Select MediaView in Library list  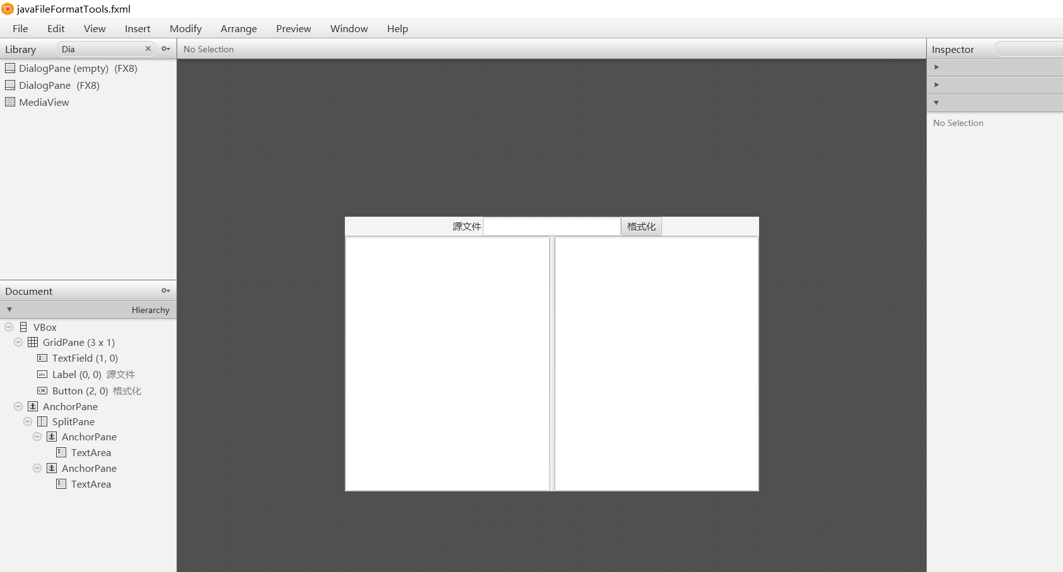pos(88,102)
